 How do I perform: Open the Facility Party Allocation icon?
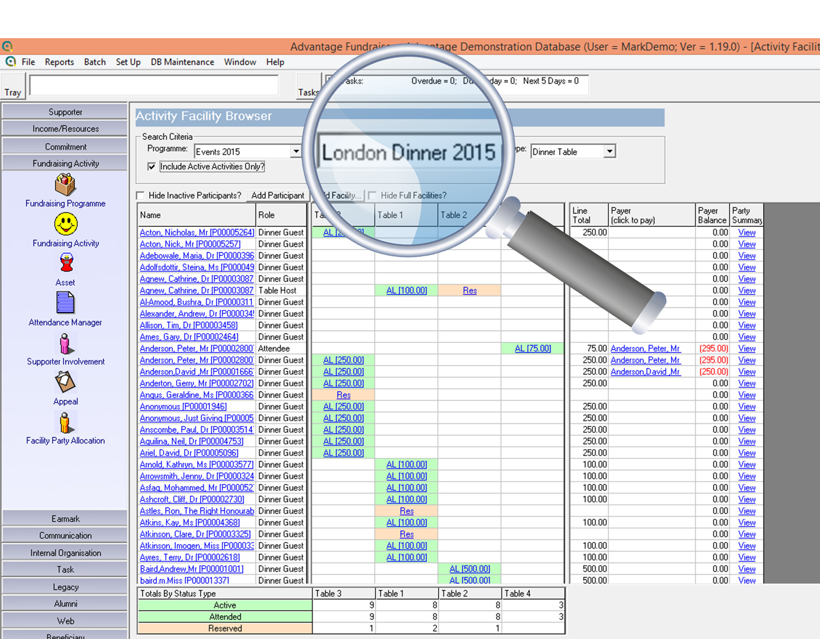point(65,422)
